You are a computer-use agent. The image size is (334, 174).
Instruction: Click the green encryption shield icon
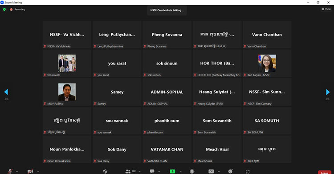(4, 9)
